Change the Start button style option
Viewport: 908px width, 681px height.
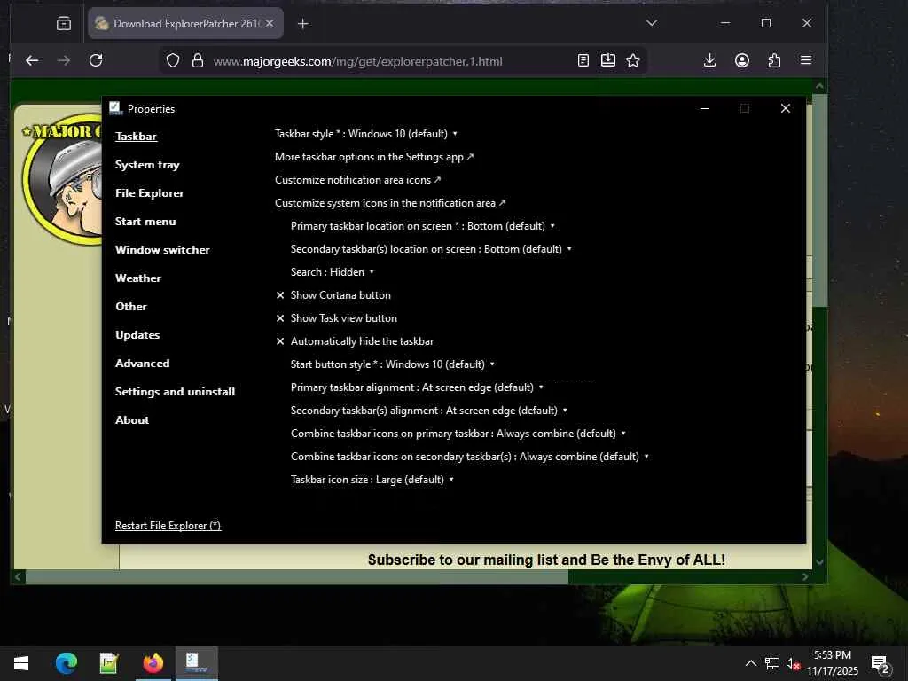tap(393, 364)
